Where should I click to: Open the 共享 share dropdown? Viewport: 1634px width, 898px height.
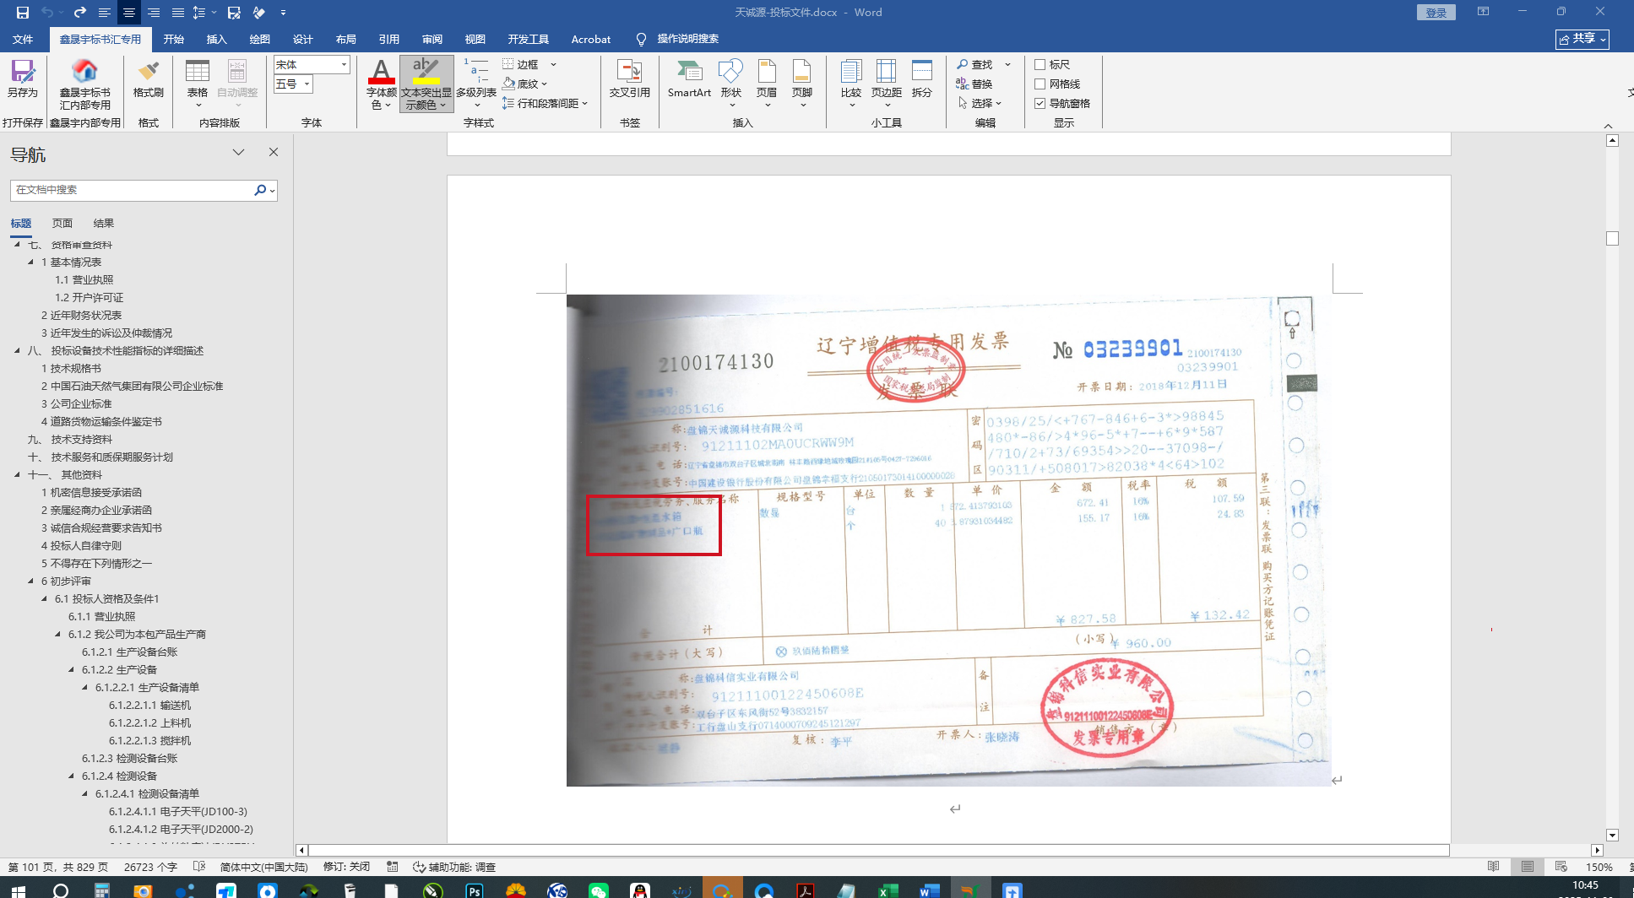[x=1582, y=39]
